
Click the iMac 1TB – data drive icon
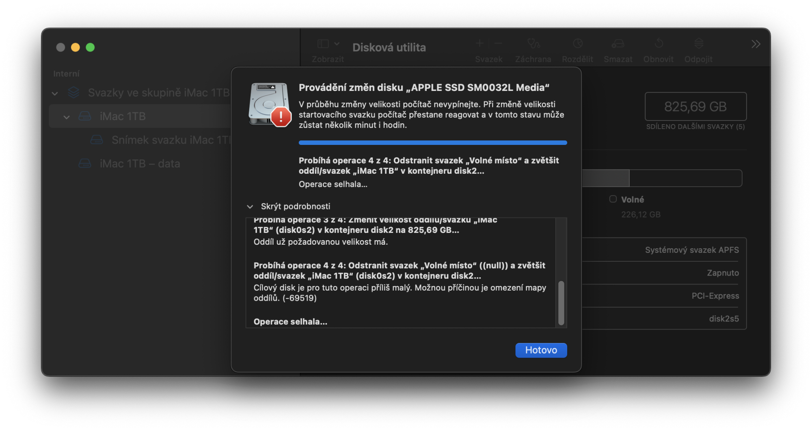coord(84,163)
